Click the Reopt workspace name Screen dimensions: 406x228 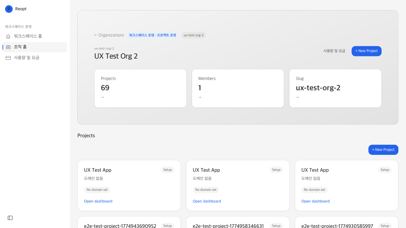pos(21,9)
